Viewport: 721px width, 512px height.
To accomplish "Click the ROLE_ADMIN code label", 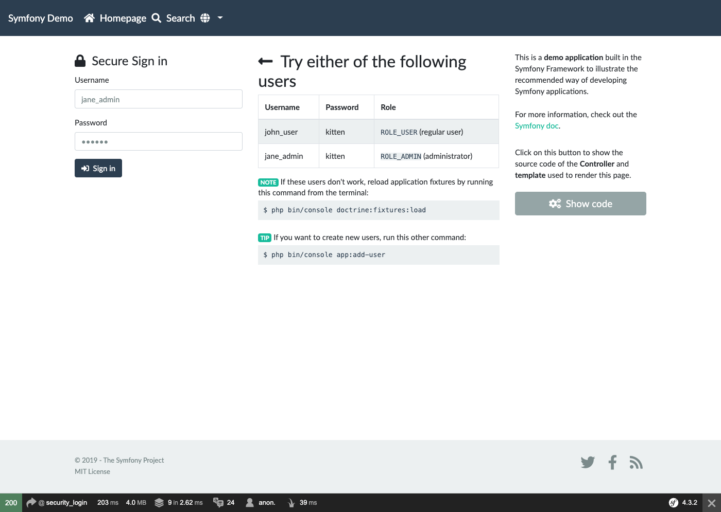I will 401,156.
